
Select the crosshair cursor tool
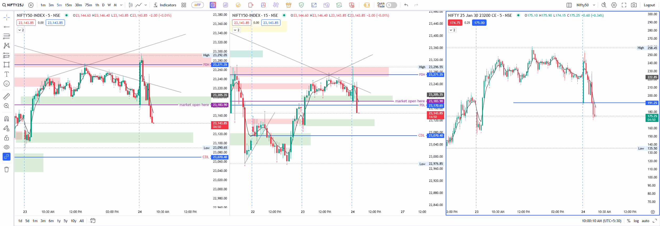coord(7,18)
